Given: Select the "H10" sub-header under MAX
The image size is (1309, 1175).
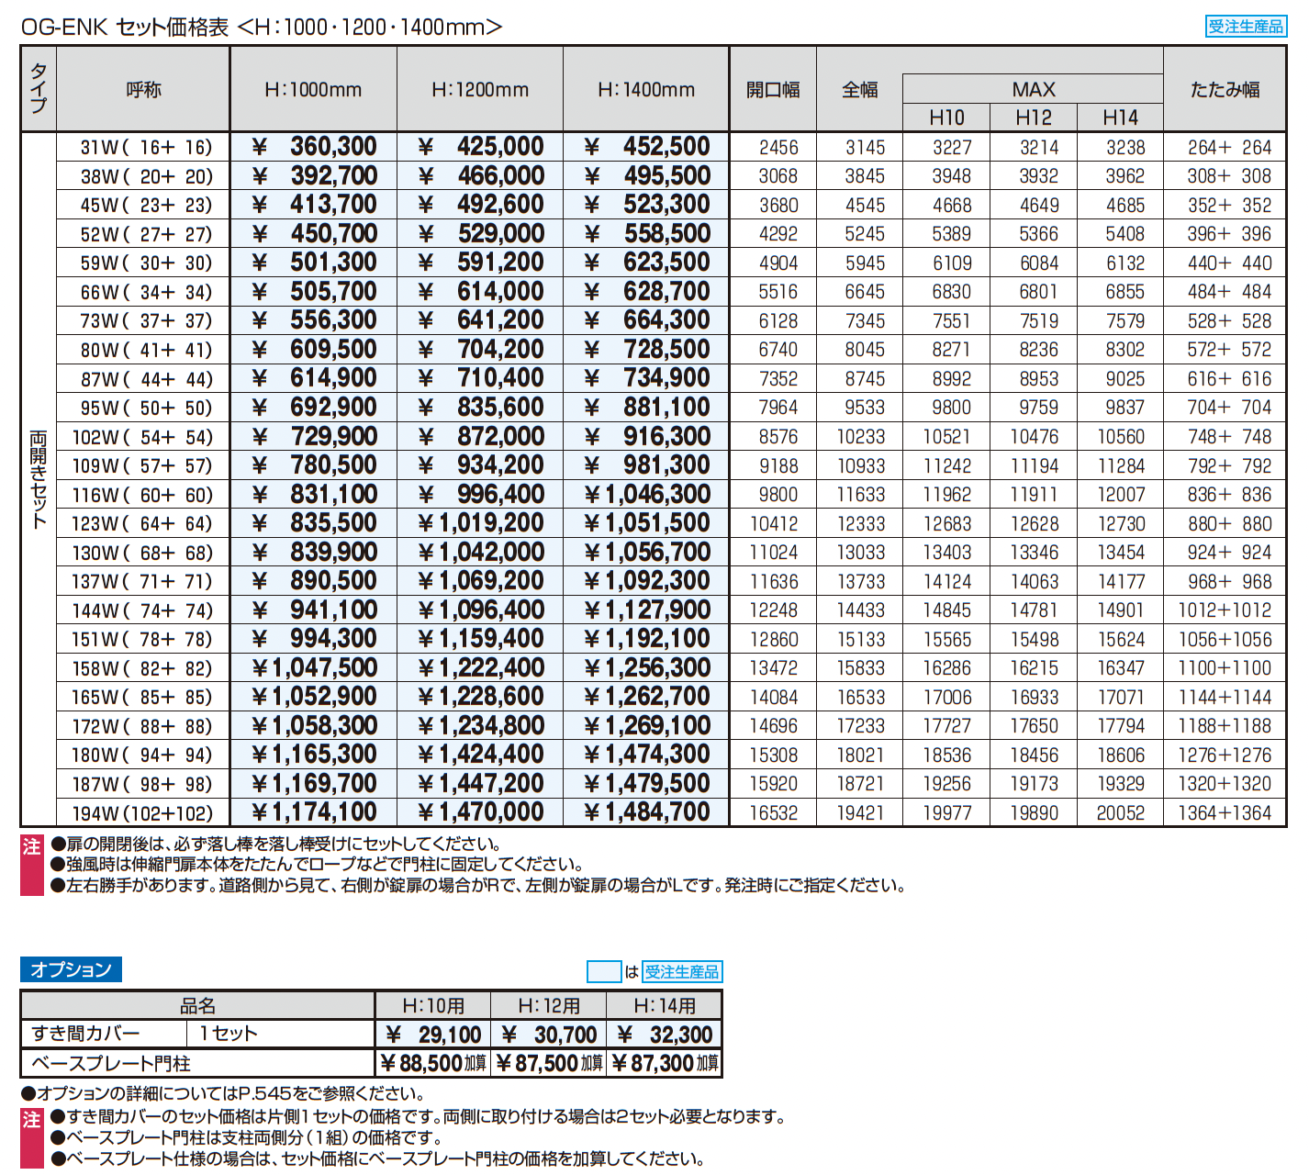Looking at the screenshot, I should (x=946, y=117).
